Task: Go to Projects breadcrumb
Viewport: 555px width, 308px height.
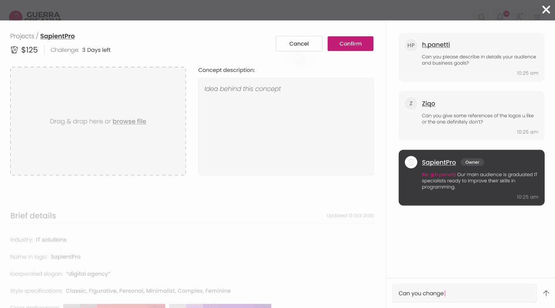Action: click(x=22, y=36)
